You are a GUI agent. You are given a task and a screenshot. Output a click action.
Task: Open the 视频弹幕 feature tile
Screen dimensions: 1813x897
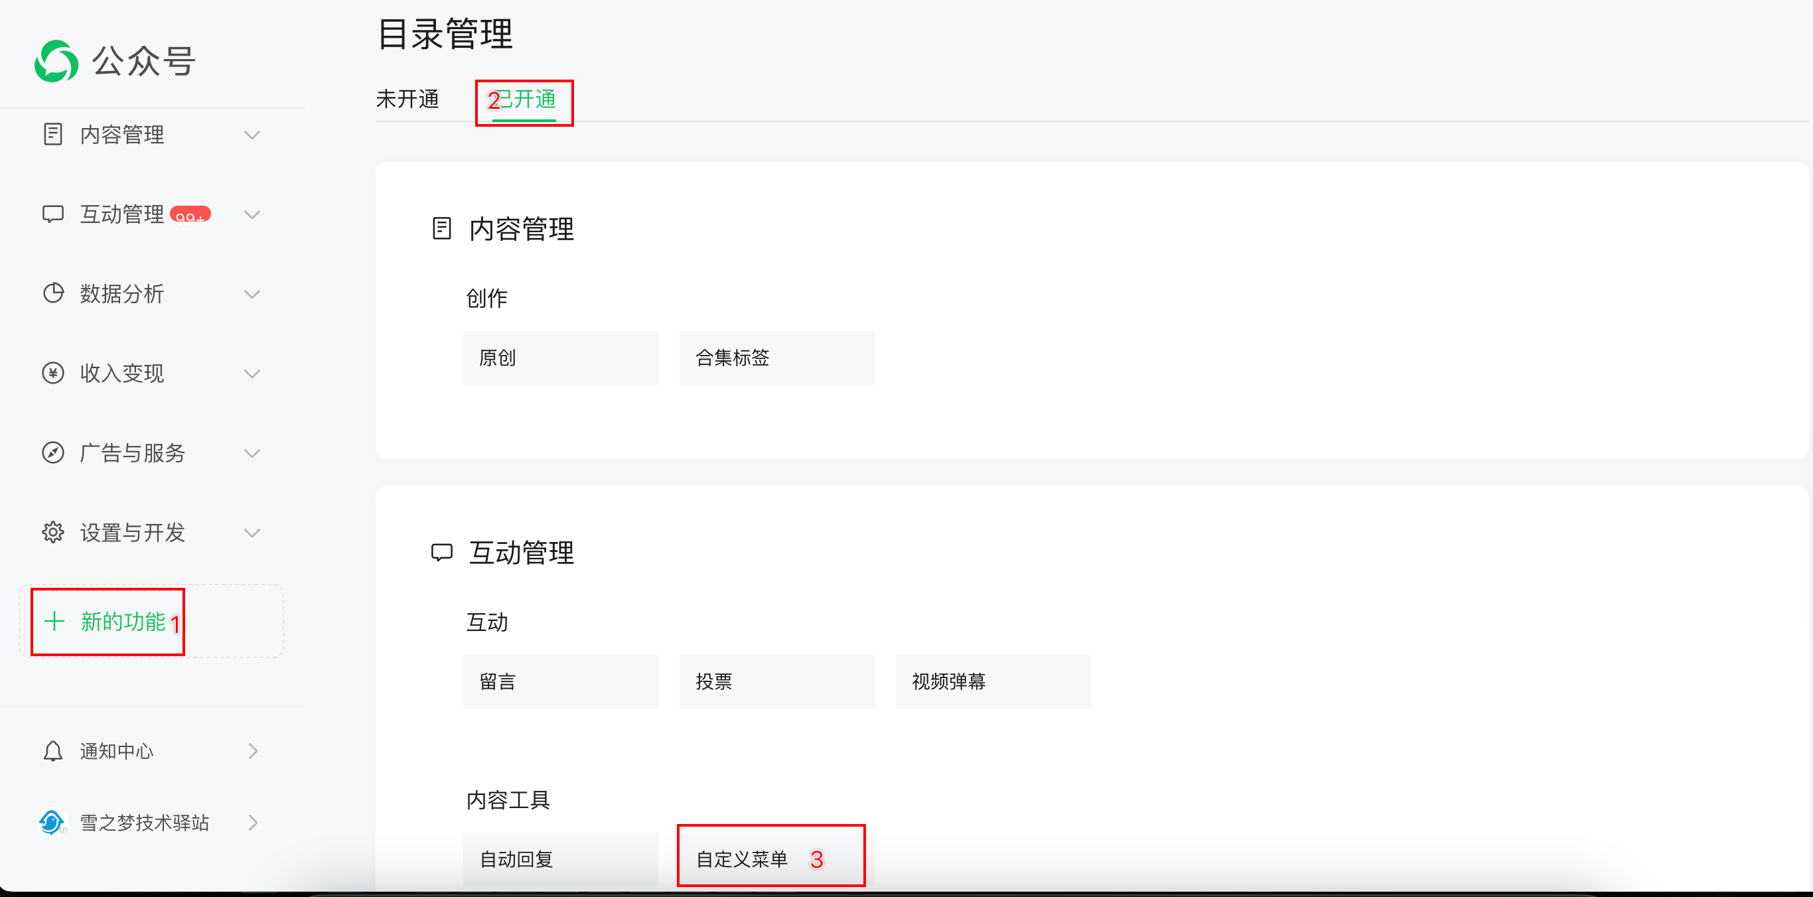coord(992,682)
